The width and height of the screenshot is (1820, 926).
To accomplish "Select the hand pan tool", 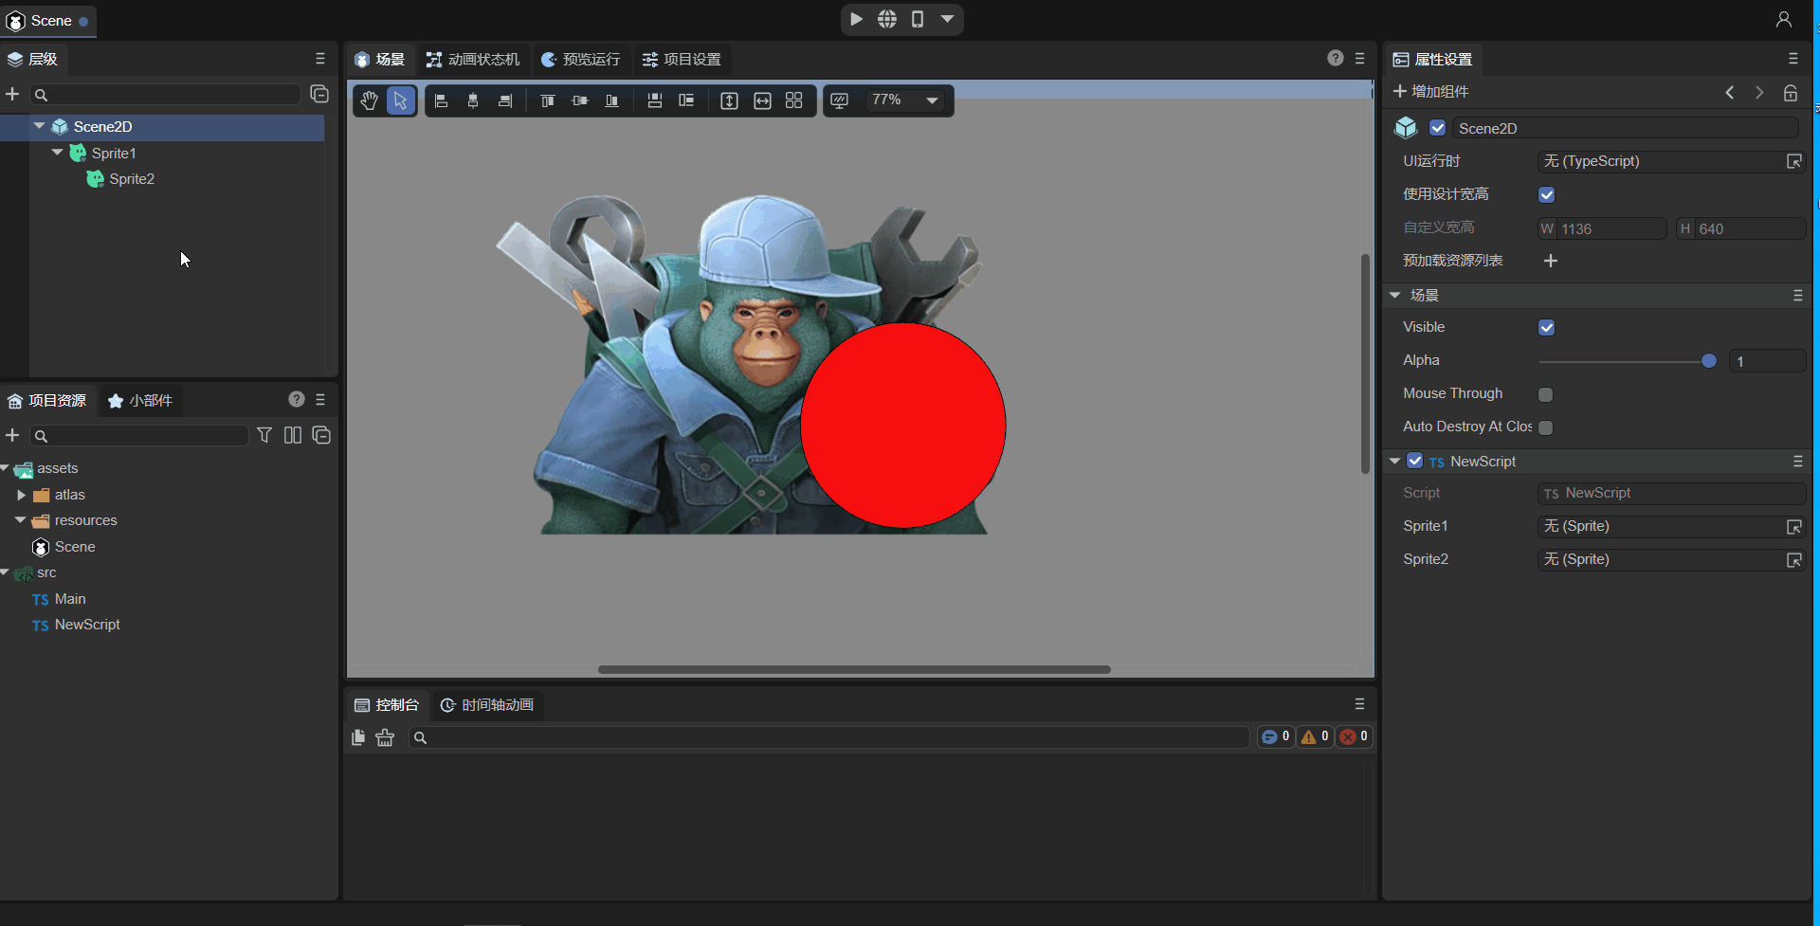I will (x=369, y=100).
